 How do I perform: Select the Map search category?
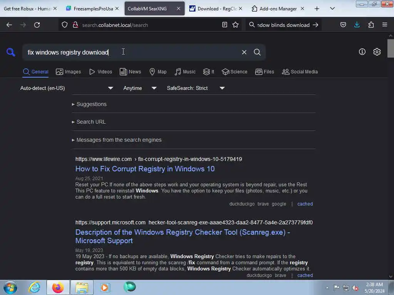click(158, 72)
